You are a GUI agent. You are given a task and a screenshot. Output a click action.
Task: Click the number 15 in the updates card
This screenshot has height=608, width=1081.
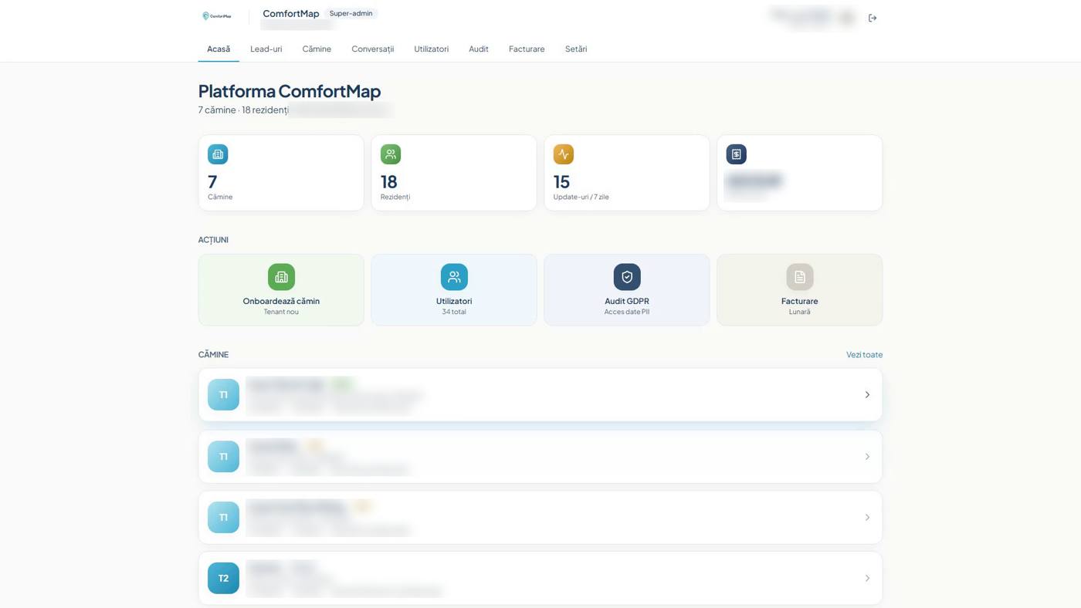[561, 181]
